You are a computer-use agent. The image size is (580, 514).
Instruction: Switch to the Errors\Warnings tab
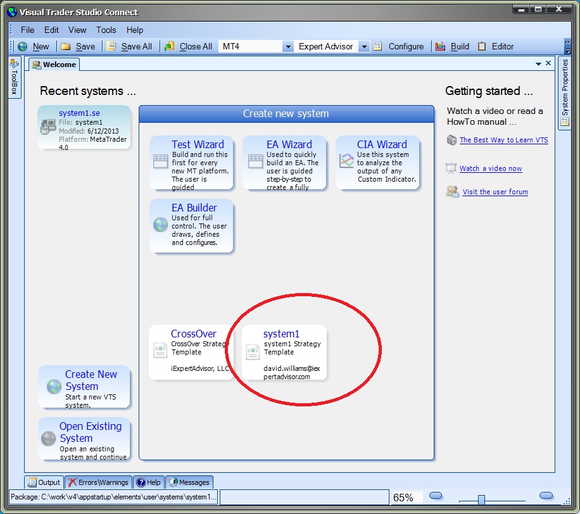(x=98, y=482)
